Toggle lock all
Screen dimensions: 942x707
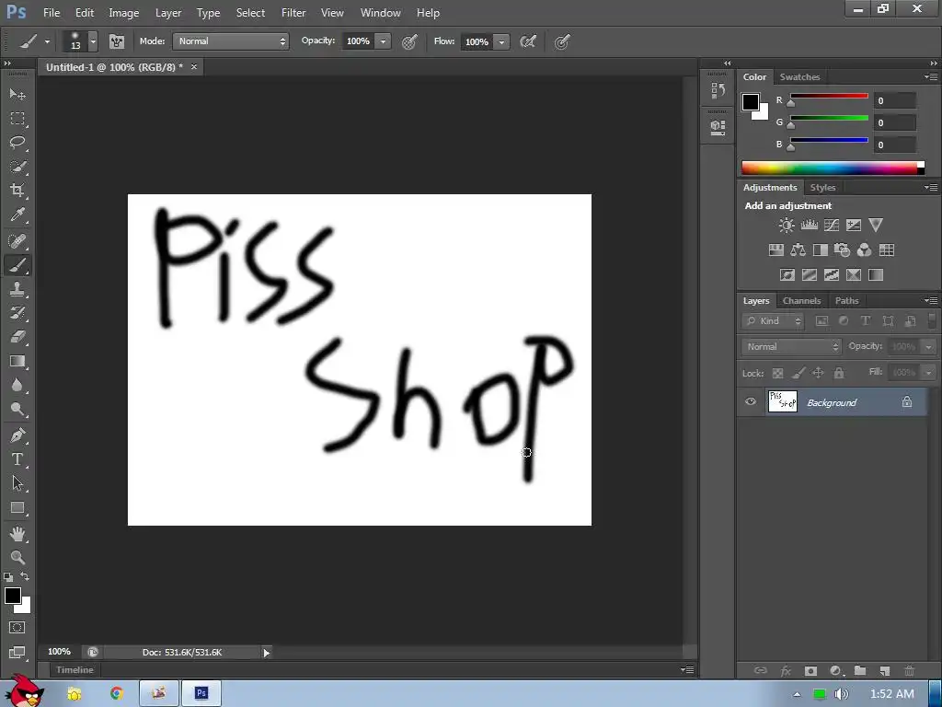point(839,374)
